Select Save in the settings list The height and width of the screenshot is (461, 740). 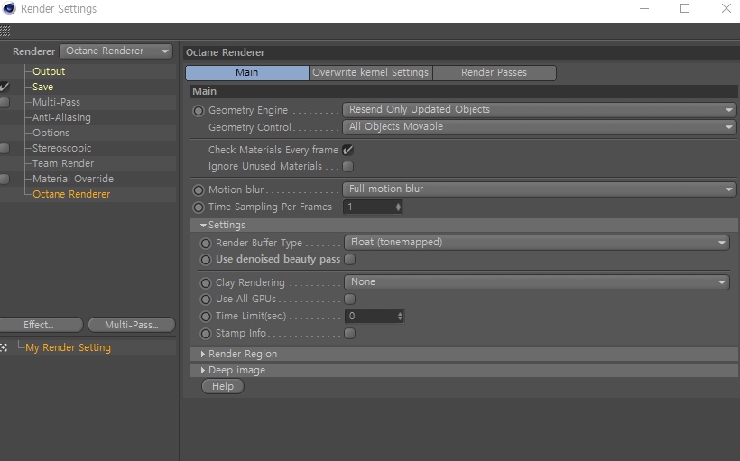pos(43,87)
